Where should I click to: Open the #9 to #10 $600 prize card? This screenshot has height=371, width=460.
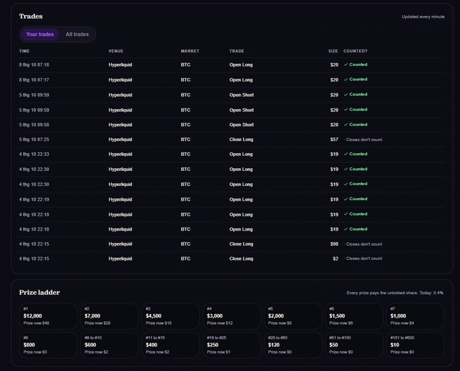pyautogui.click(x=110, y=345)
